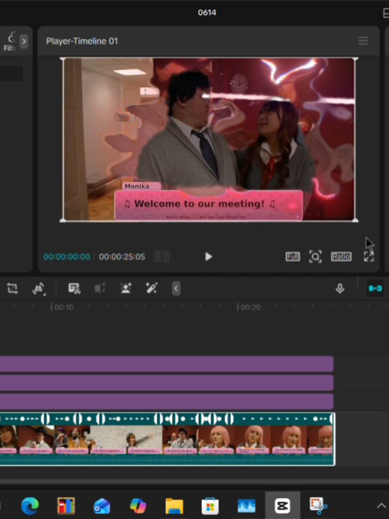This screenshot has width=389, height=519.
Task: Open File Explorer from the taskbar
Action: [x=174, y=506]
